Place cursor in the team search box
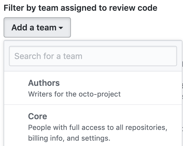This screenshot has width=183, height=146. pyautogui.click(x=93, y=56)
